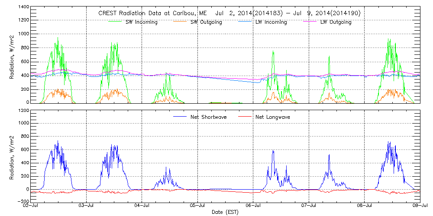
Task: Click the Net Shortwave legend label
Action: [x=208, y=117]
